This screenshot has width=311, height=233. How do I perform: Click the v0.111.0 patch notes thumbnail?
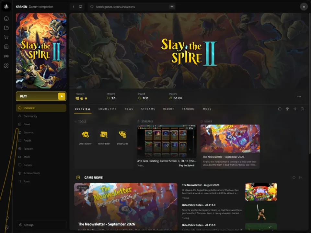point(261,212)
